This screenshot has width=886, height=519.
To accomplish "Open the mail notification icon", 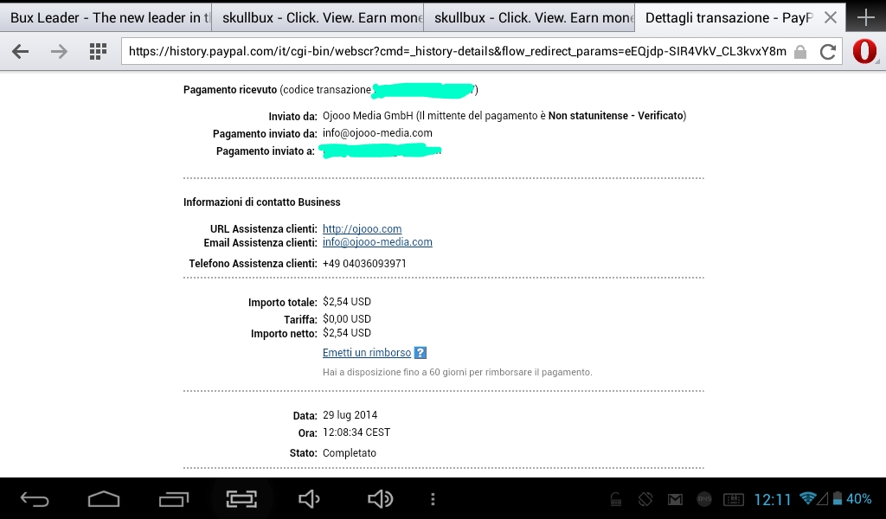I will click(x=675, y=499).
